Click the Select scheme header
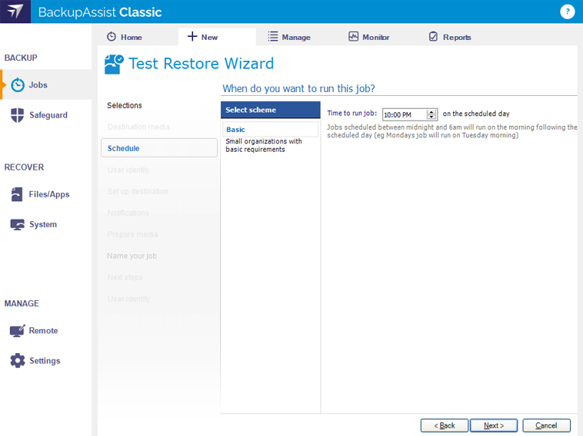 pyautogui.click(x=270, y=110)
